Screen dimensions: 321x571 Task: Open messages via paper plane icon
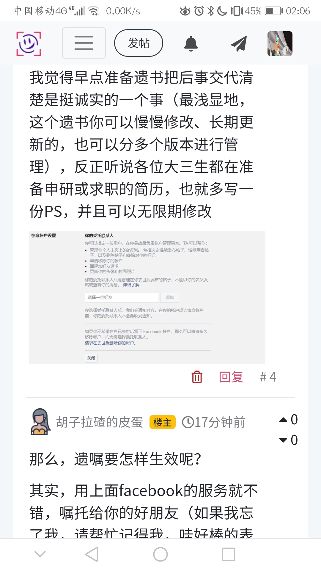pyautogui.click(x=239, y=44)
